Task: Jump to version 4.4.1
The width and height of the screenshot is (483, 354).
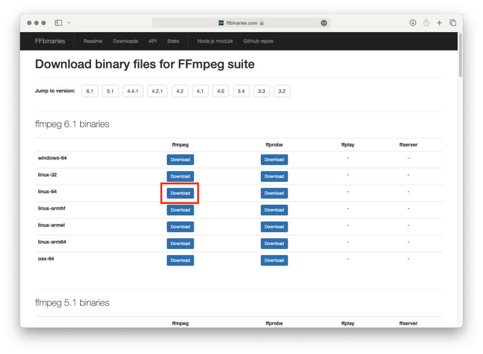Action: 133,91
